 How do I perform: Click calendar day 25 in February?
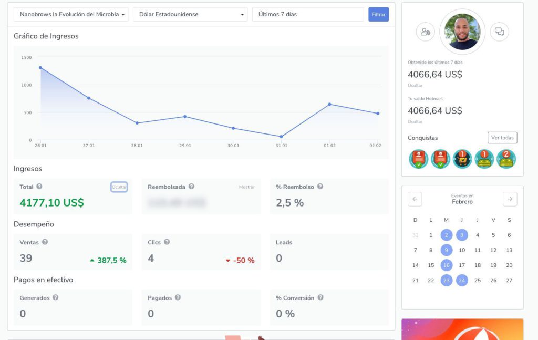[478, 280]
